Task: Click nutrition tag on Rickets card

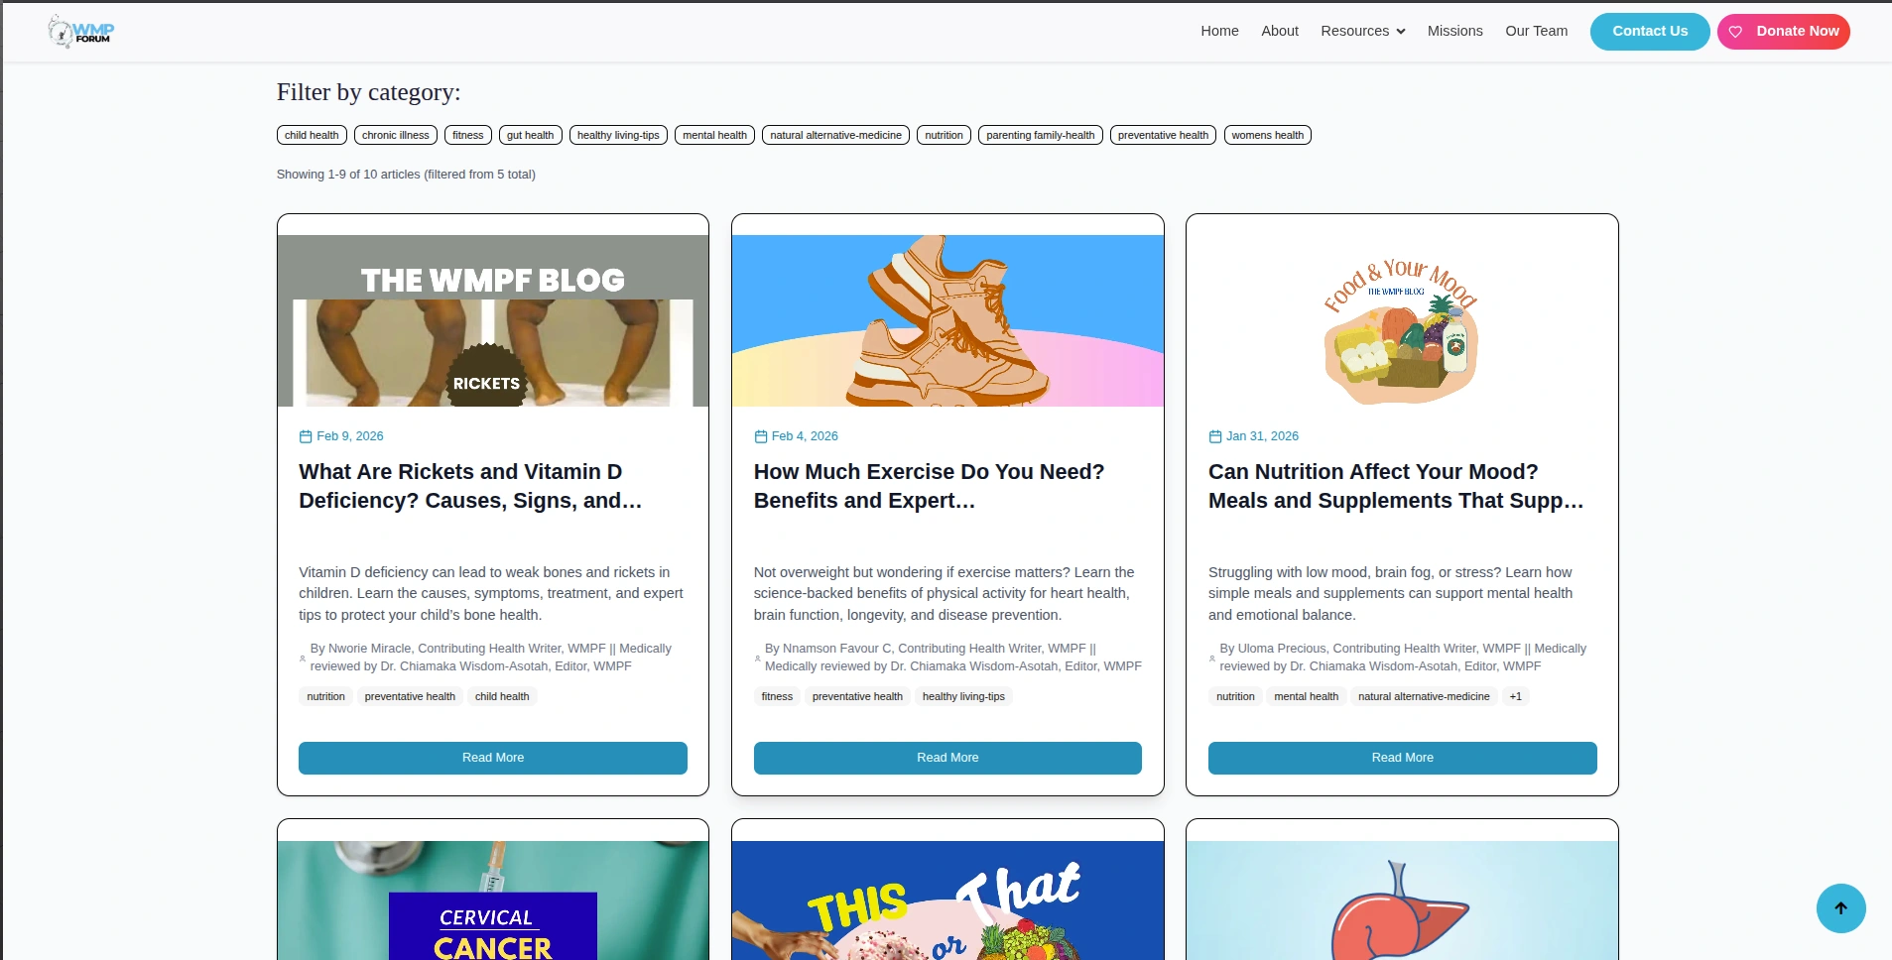Action: click(x=326, y=697)
